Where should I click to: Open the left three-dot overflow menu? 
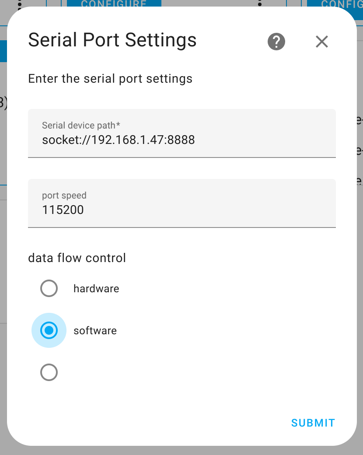coord(20,4)
